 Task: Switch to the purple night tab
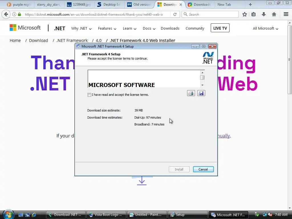pos(19,5)
